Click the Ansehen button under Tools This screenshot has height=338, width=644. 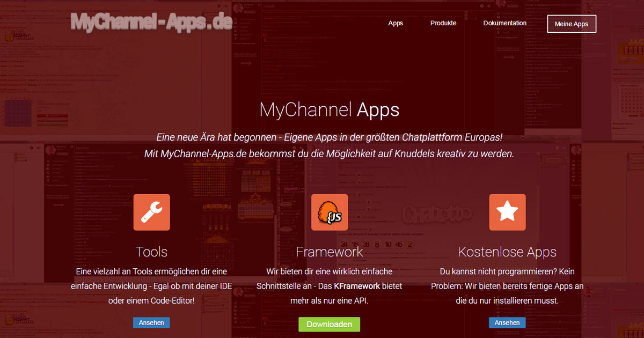click(x=152, y=322)
